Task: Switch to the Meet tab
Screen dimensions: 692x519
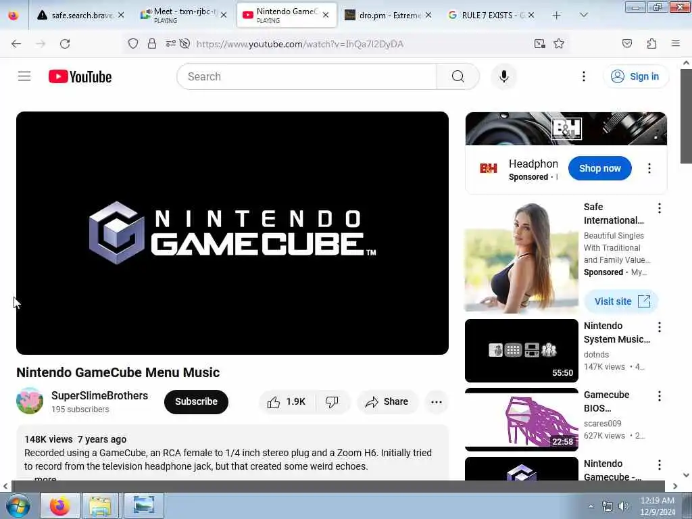Action: (x=184, y=15)
